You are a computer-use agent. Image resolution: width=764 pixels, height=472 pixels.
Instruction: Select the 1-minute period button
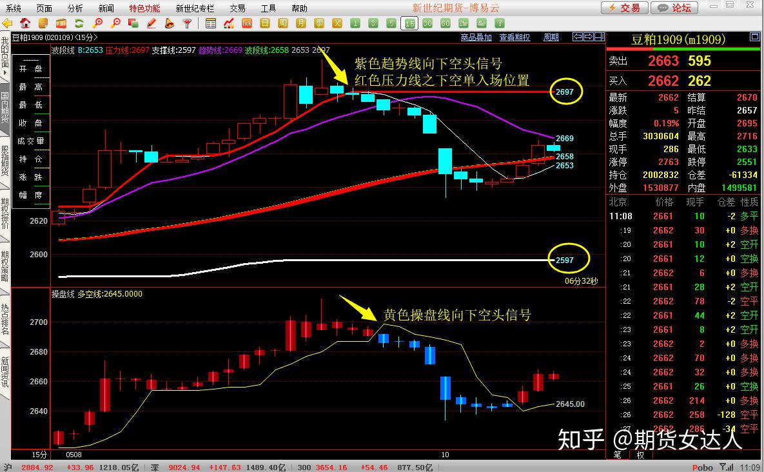tap(355, 23)
